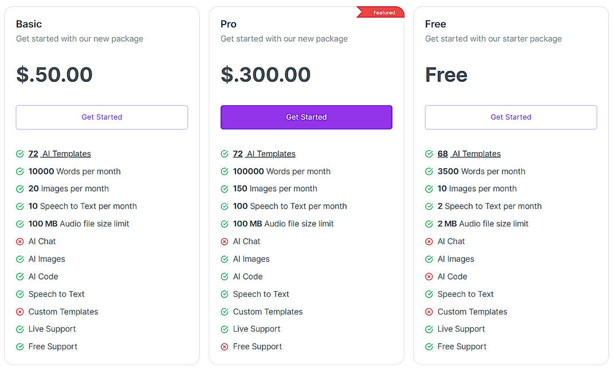
Task: Click the red cross icon beside Basic's AI Chat
Action: (x=19, y=241)
